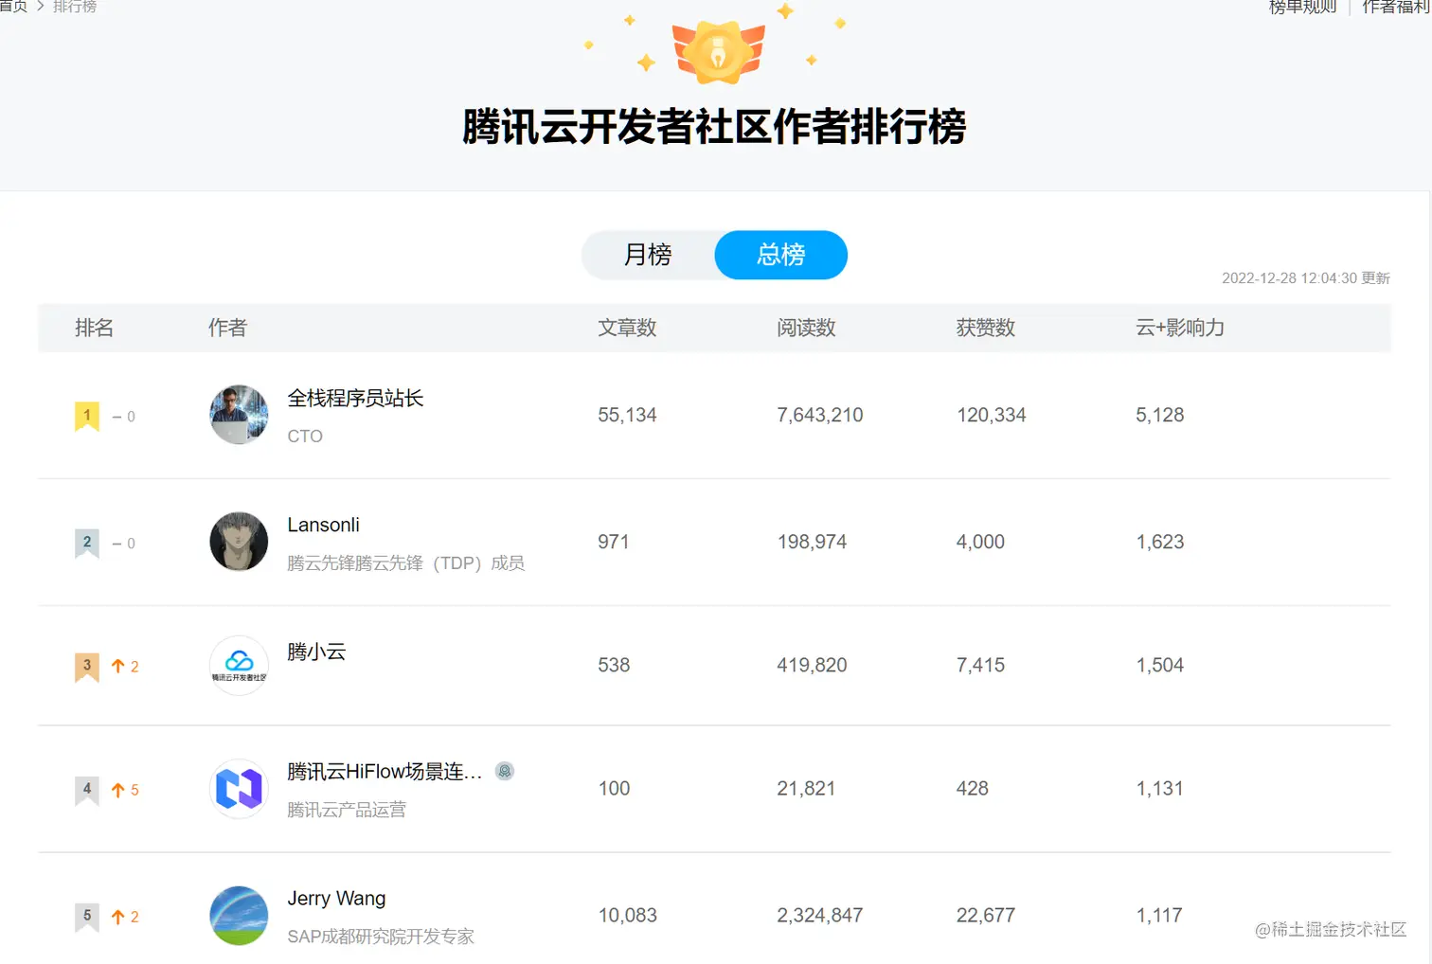Click the gold rank 1 ribbon badge
The height and width of the screenshot is (964, 1432).
[87, 416]
